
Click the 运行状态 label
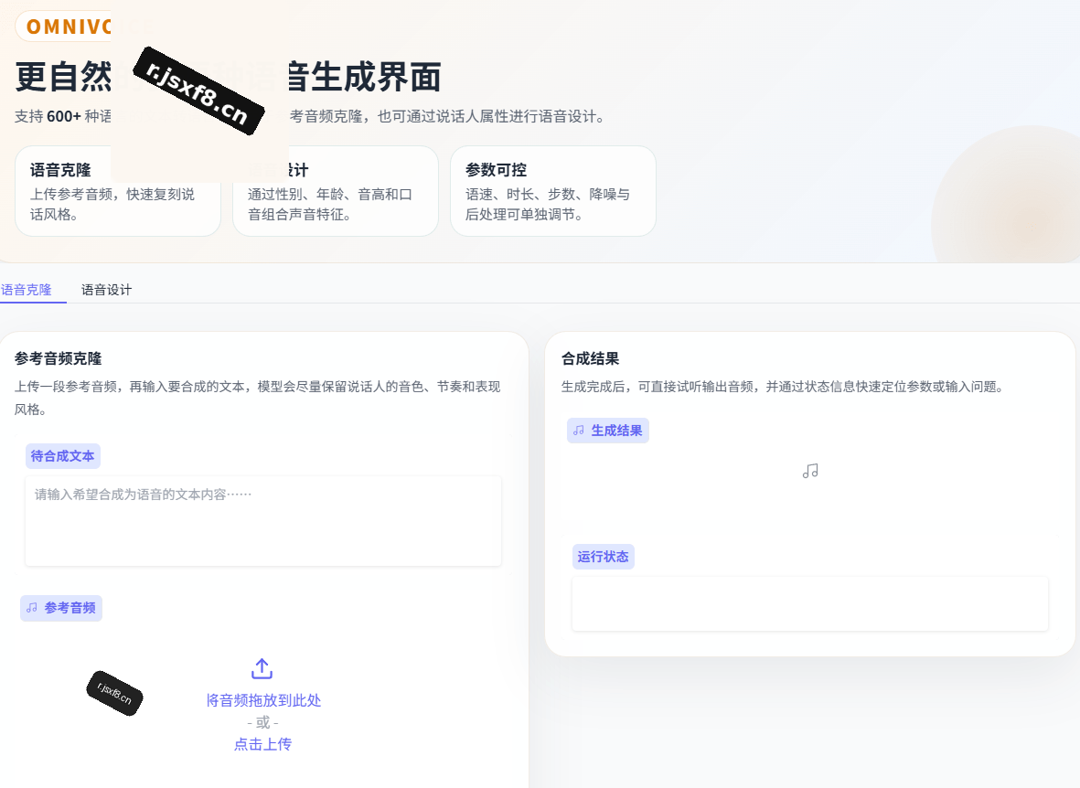click(604, 557)
